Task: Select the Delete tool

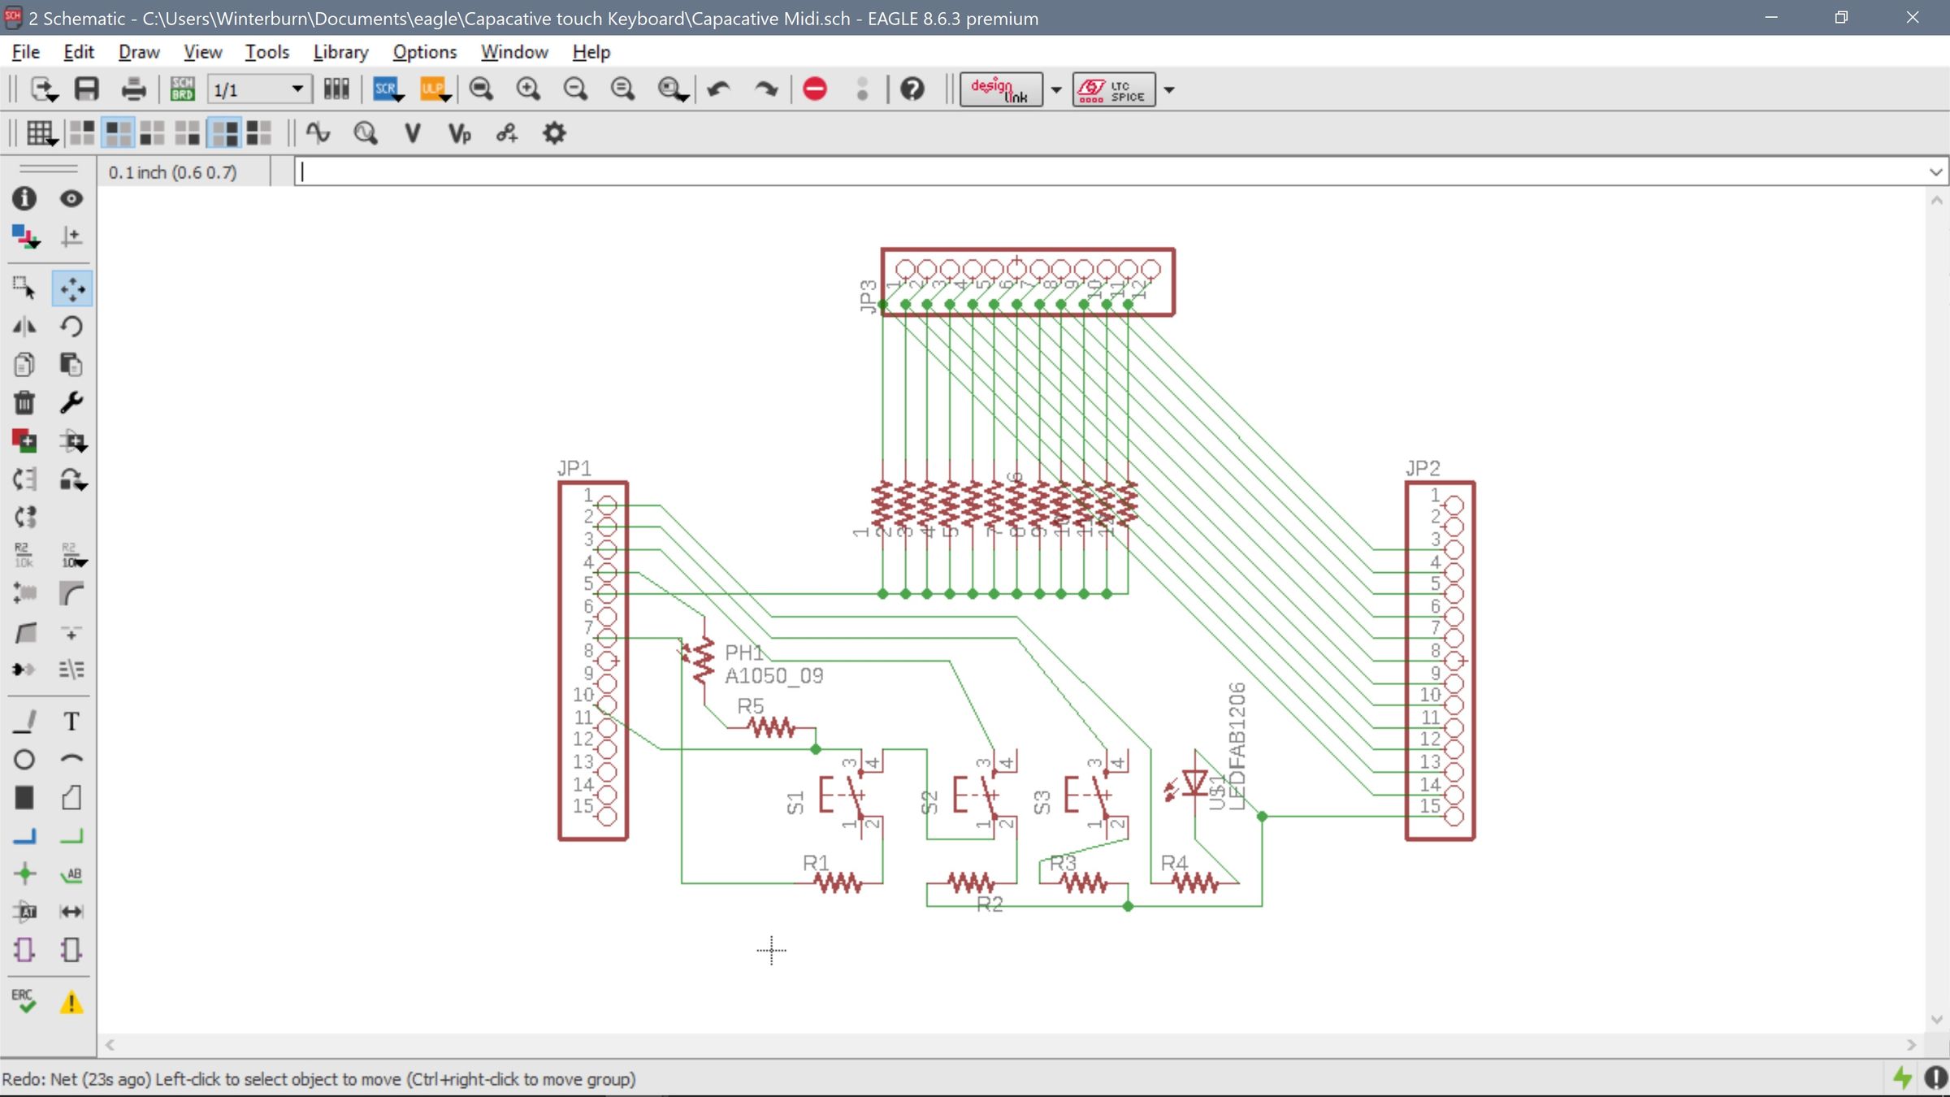Action: (24, 402)
